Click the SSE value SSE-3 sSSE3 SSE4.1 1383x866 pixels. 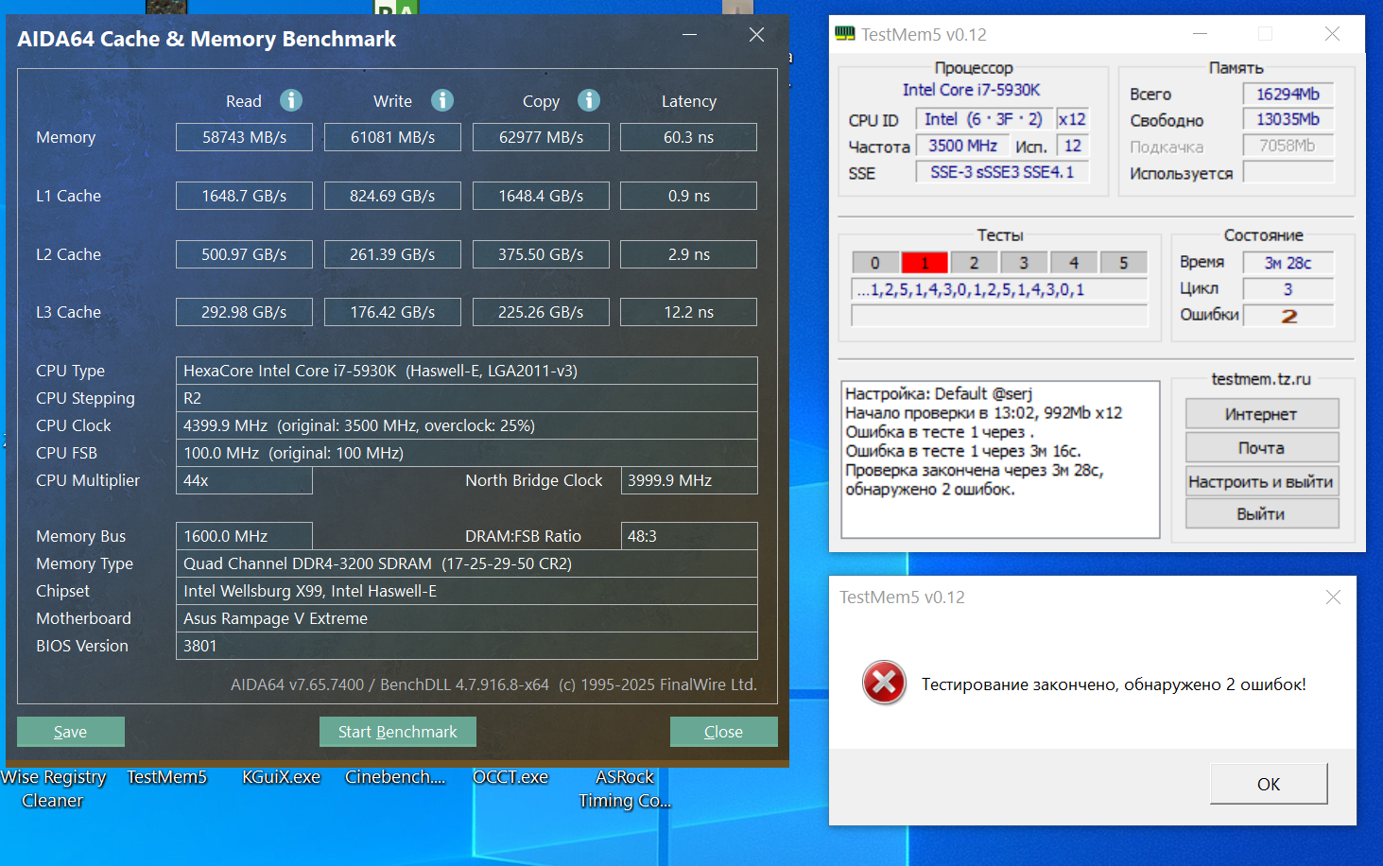[x=1002, y=172]
